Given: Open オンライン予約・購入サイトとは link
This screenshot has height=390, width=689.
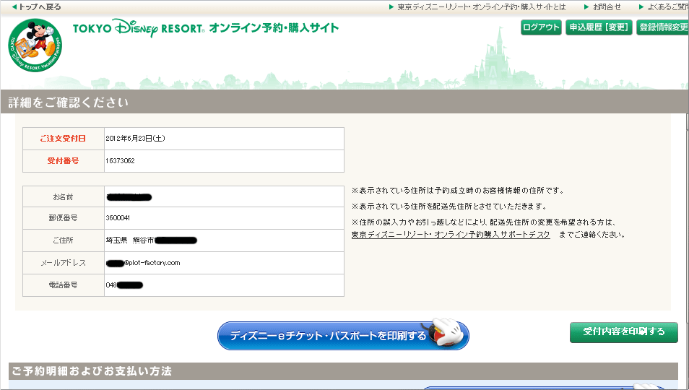Looking at the screenshot, I should pos(477,7).
